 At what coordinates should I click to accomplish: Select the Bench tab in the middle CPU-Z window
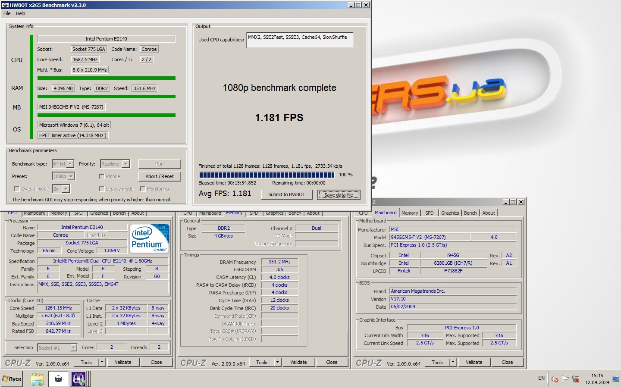295,213
